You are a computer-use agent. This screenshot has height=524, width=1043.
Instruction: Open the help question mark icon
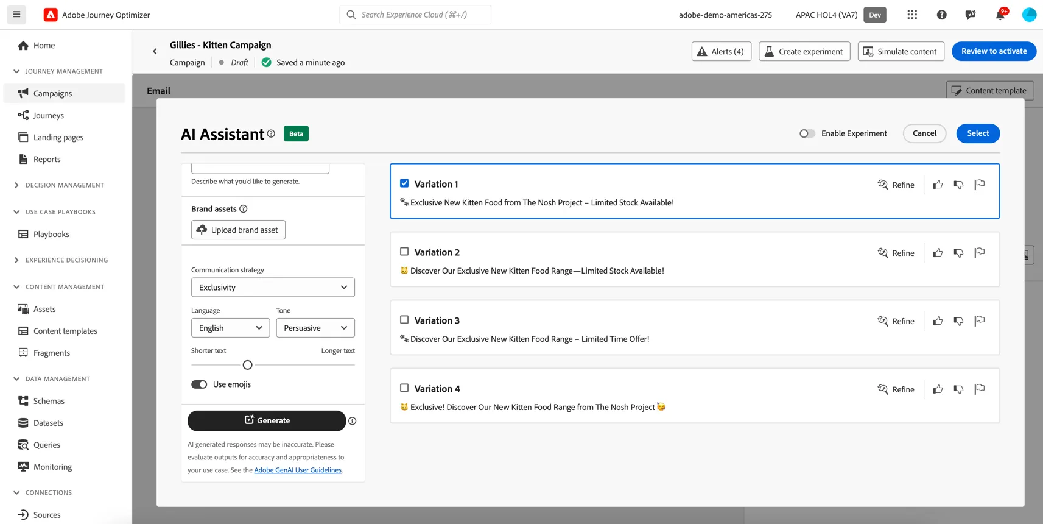(942, 15)
